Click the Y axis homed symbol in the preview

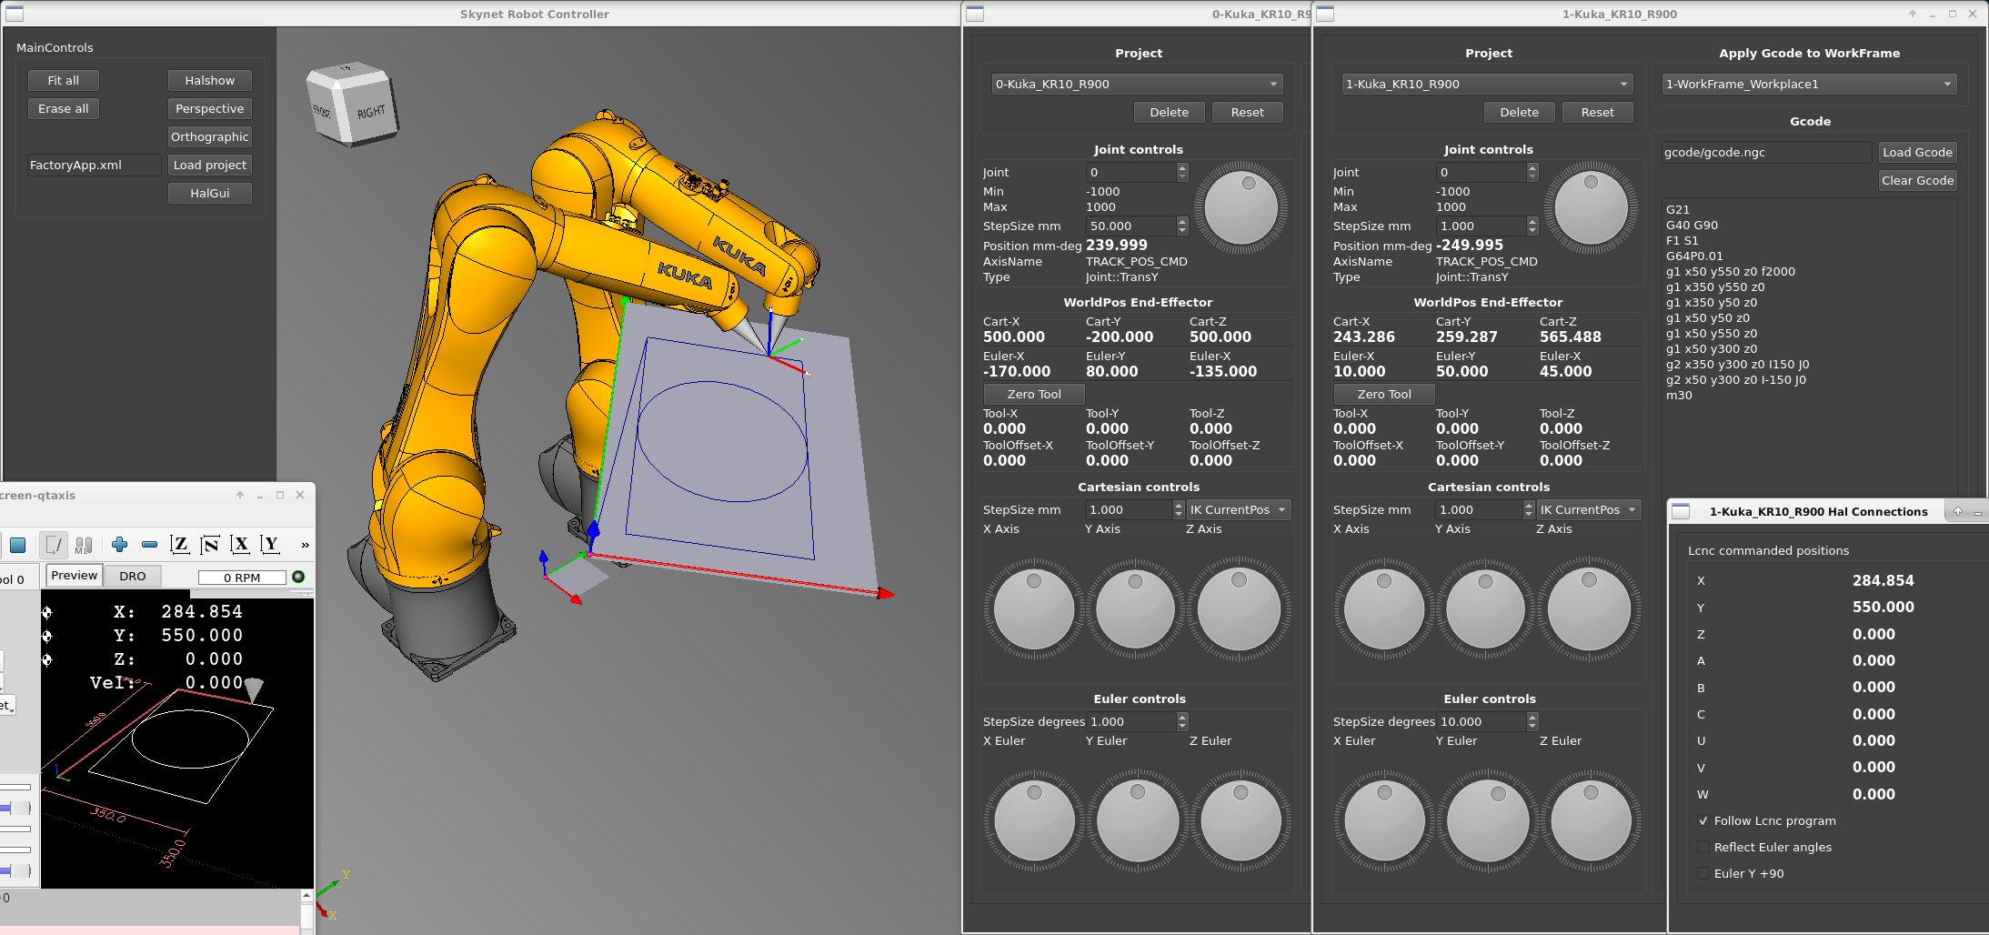[47, 636]
